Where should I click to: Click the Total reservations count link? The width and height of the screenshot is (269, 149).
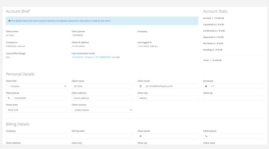210,60
